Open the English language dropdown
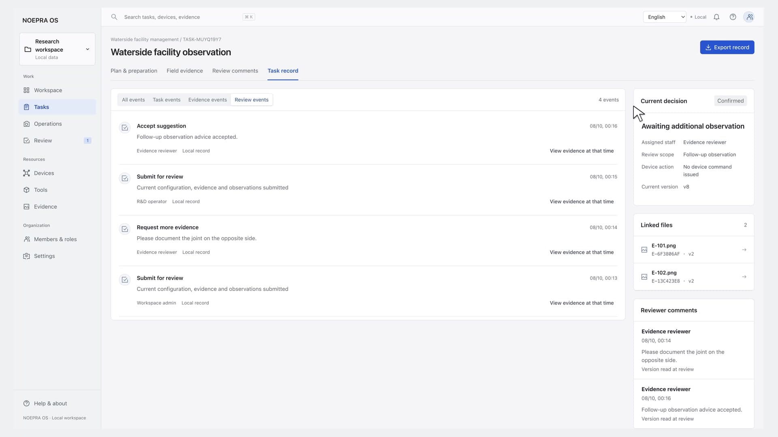 (665, 17)
